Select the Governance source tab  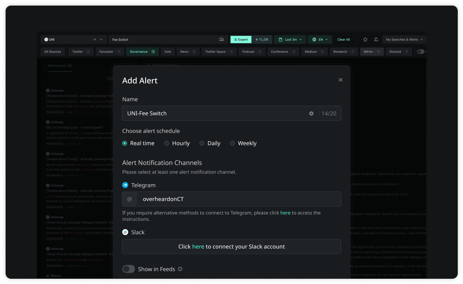(139, 52)
